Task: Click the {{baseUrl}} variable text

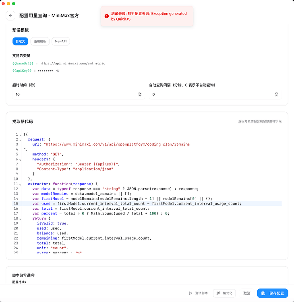Action: [x=23, y=63]
